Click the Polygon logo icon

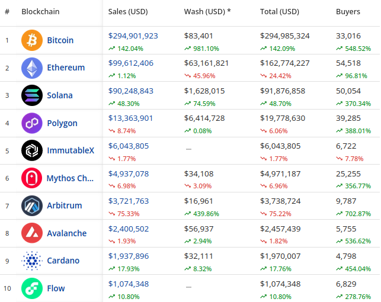(32, 123)
